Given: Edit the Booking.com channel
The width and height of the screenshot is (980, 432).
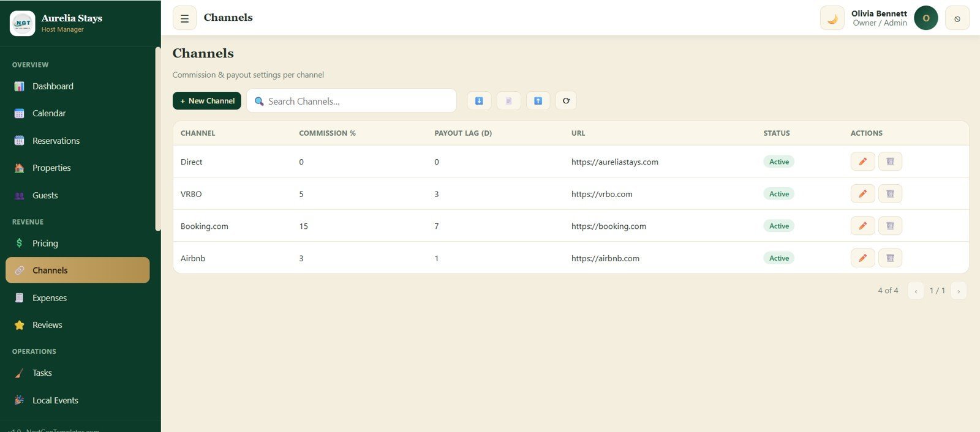Looking at the screenshot, I should [862, 226].
